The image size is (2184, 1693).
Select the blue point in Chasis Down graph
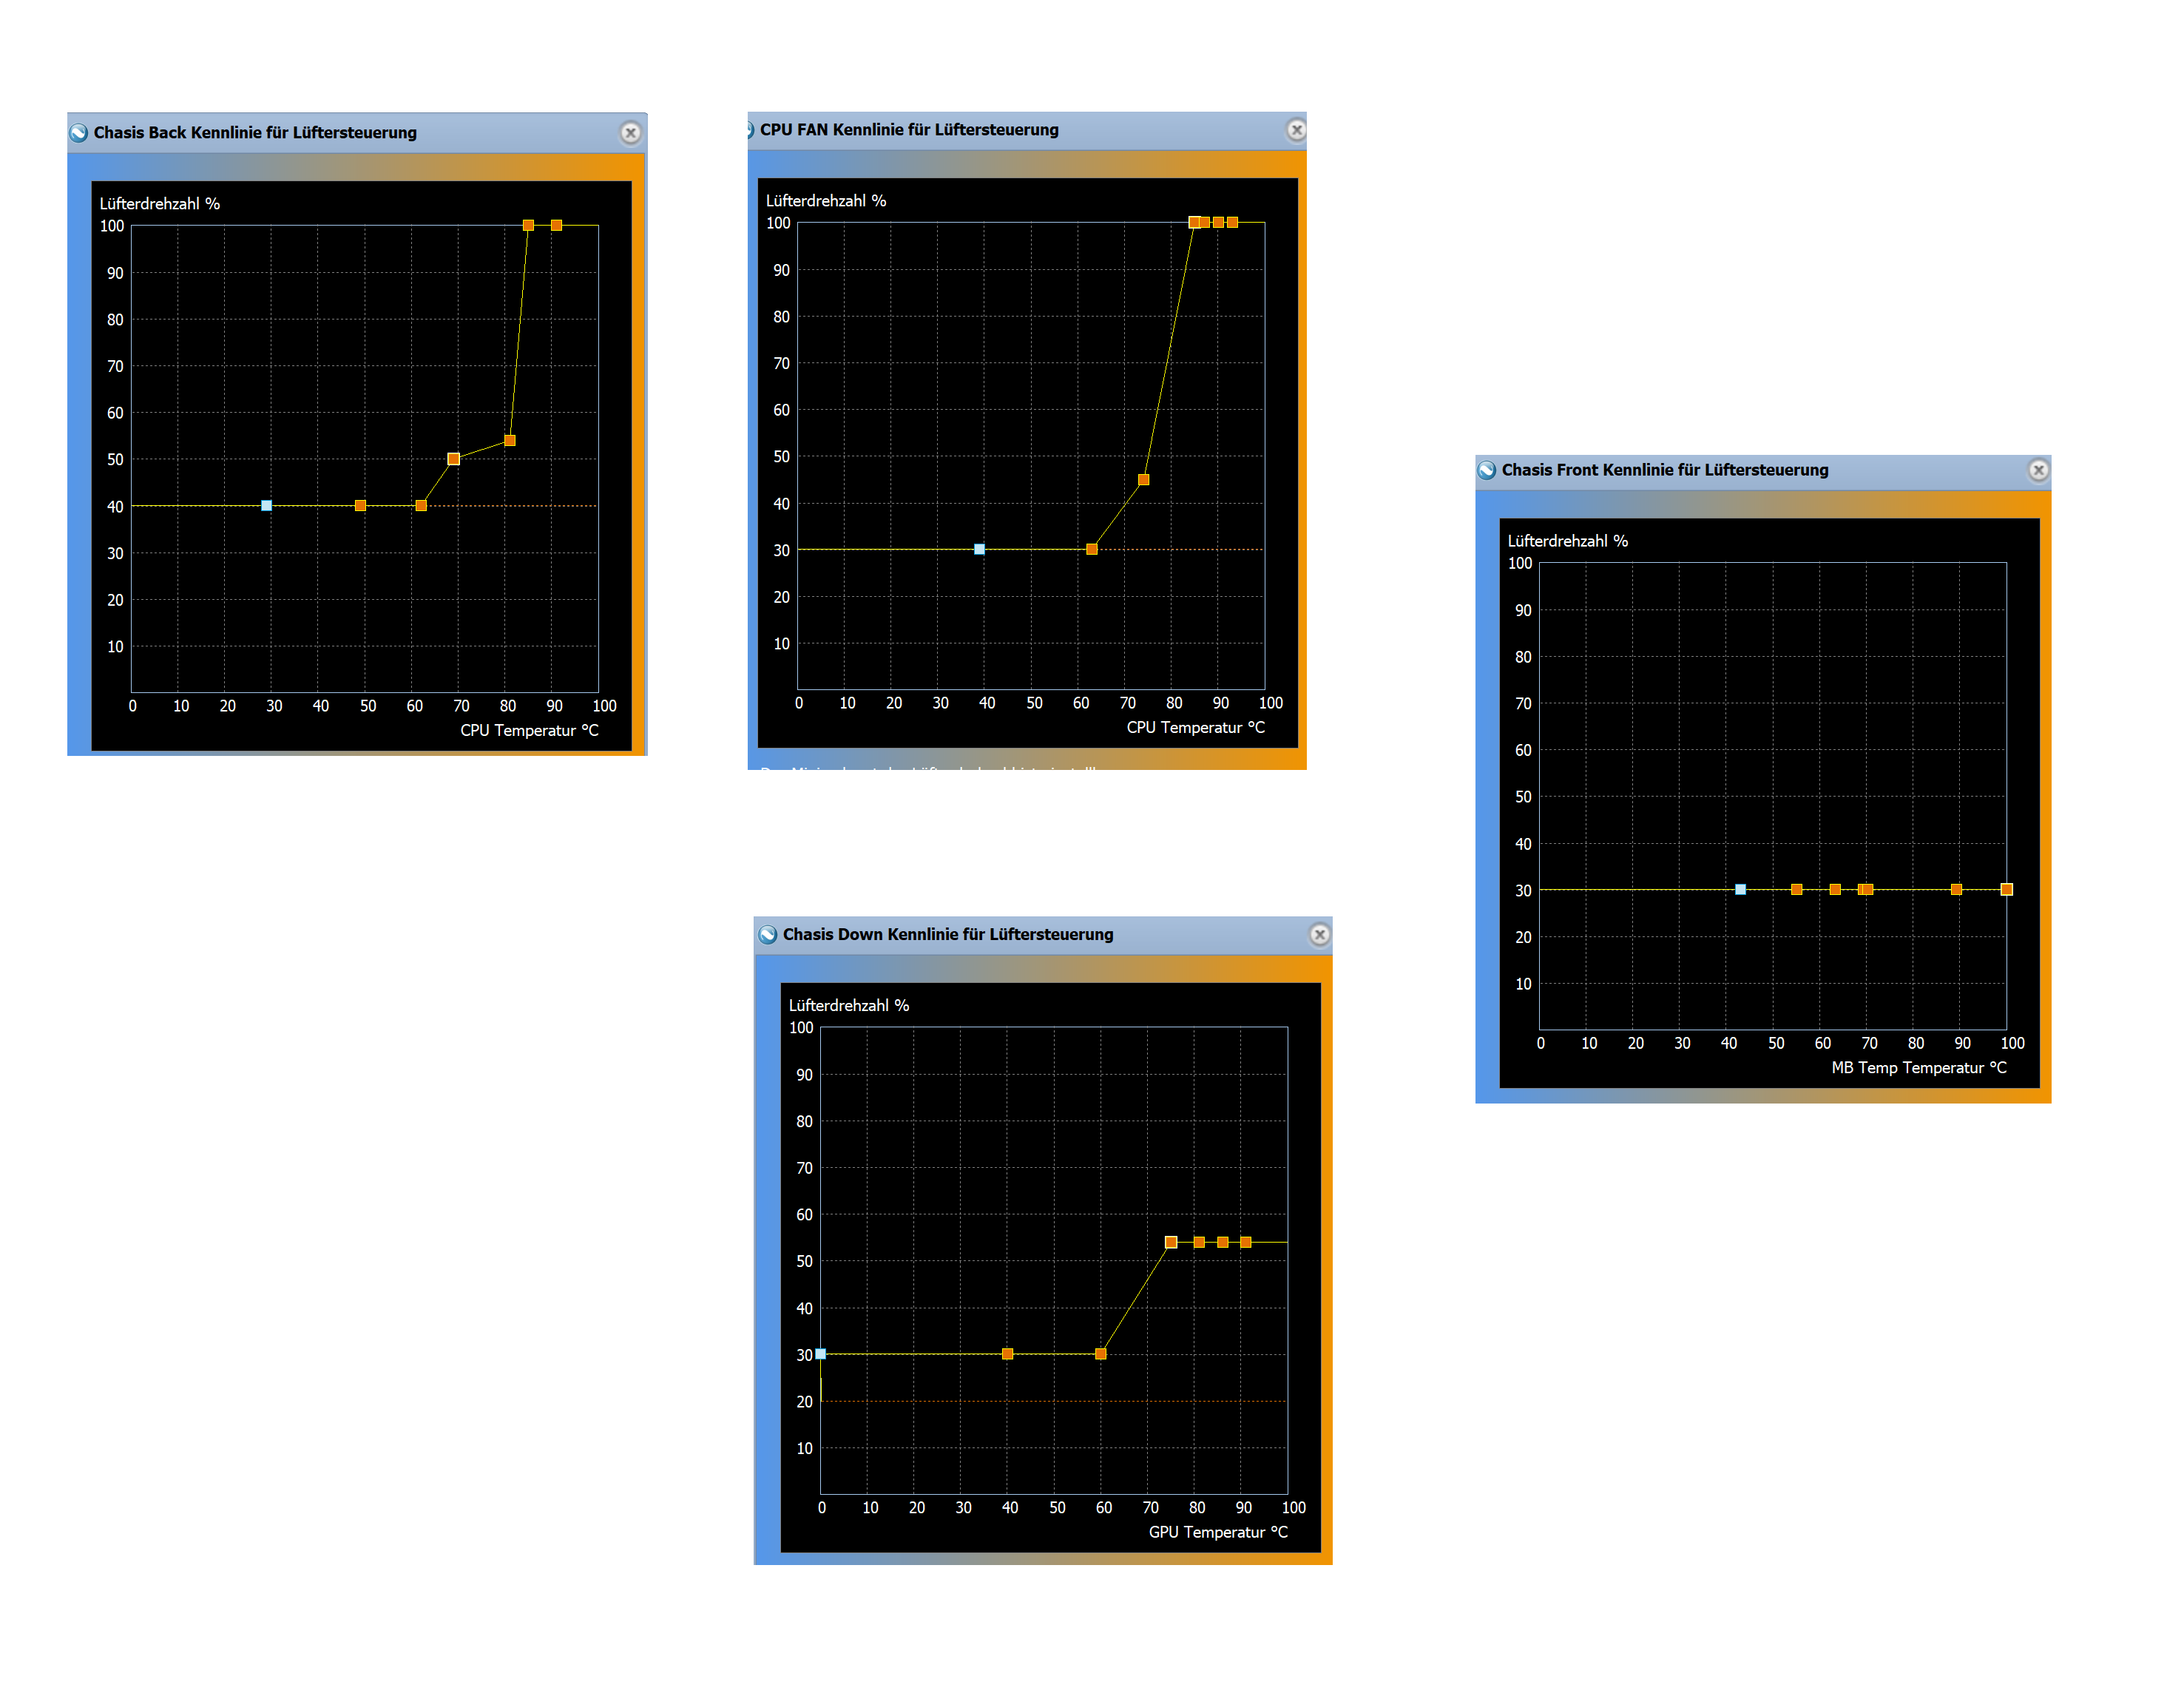click(820, 1353)
